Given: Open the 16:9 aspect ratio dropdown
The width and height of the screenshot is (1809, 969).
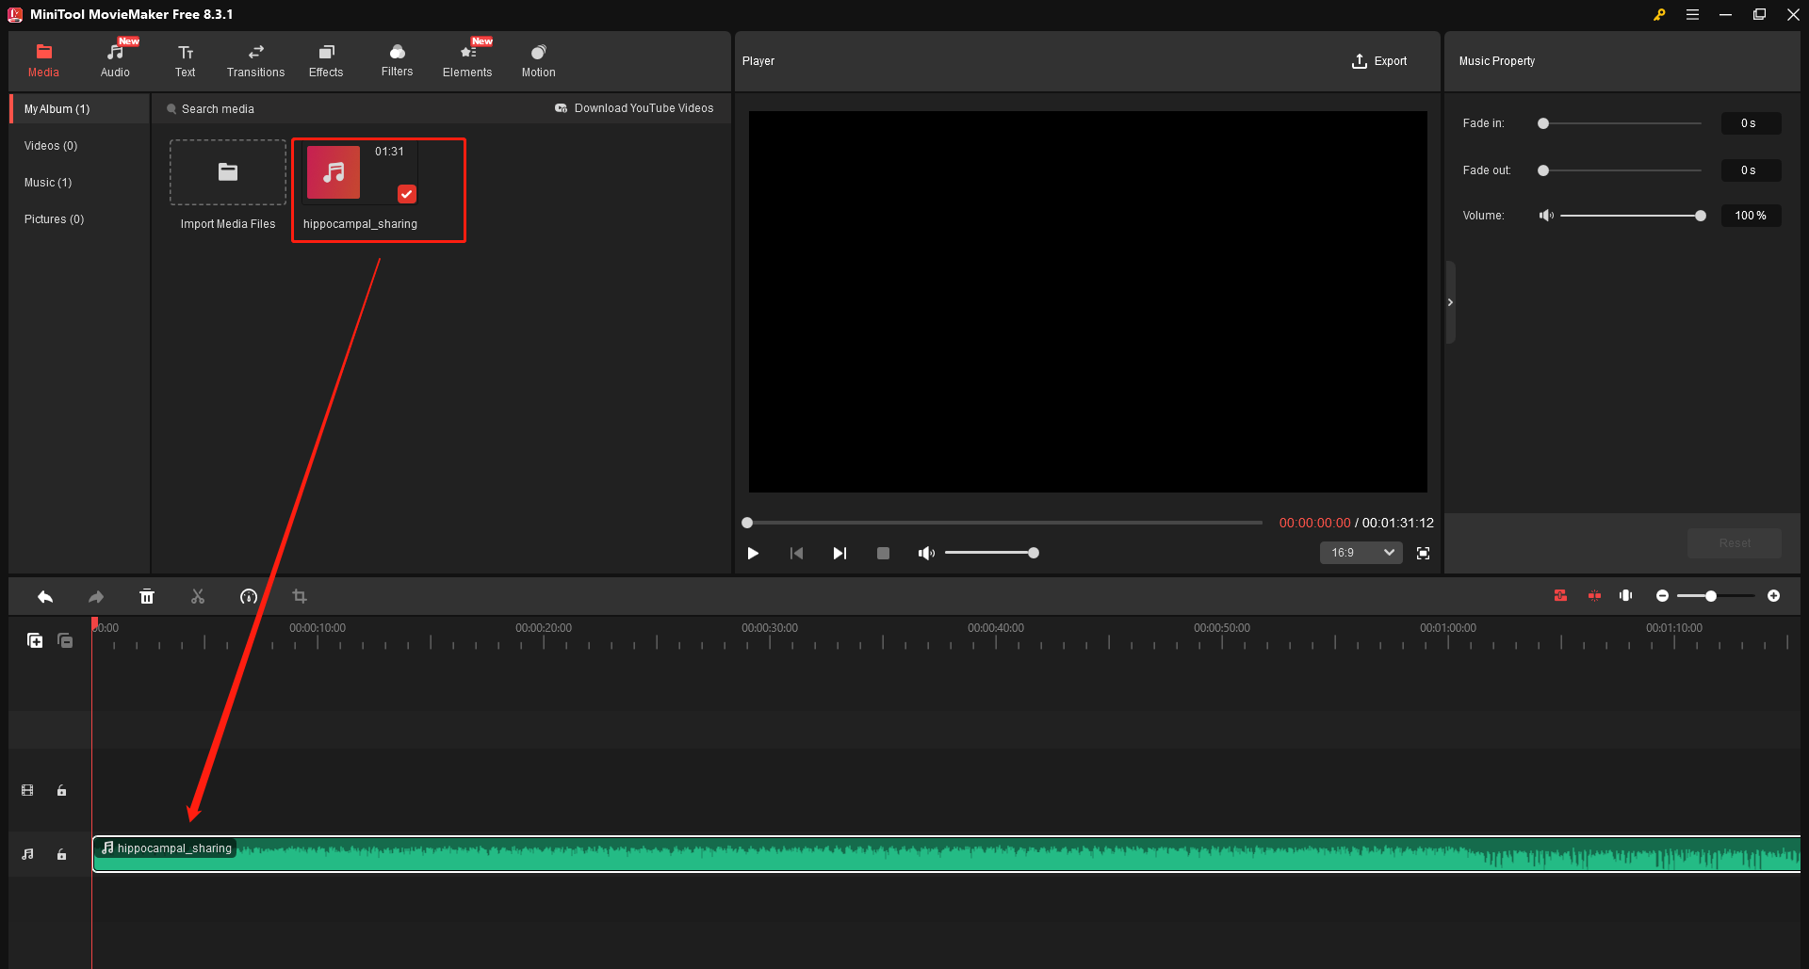Looking at the screenshot, I should [x=1361, y=553].
